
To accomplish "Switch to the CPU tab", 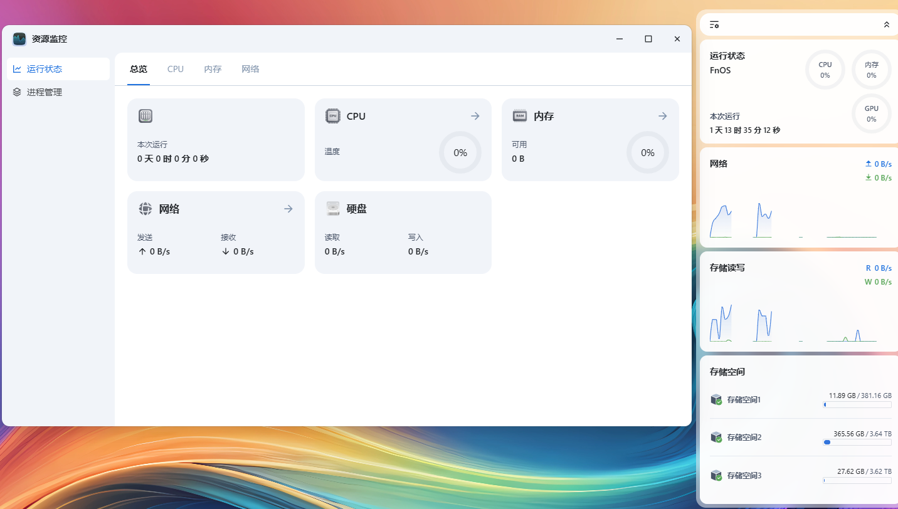I will 176,69.
